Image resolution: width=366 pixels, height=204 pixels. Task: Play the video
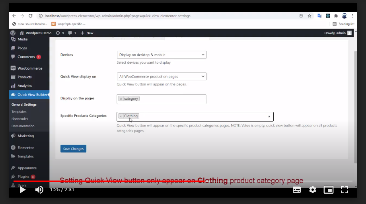pyautogui.click(x=22, y=190)
